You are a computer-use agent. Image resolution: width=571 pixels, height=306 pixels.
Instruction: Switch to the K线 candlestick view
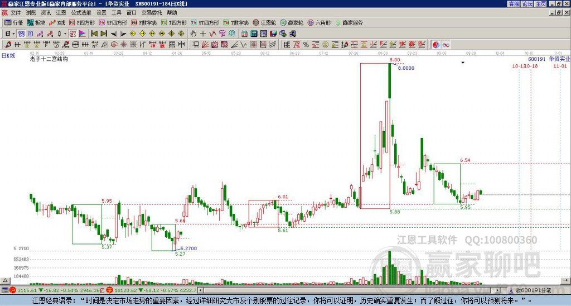click(57, 22)
